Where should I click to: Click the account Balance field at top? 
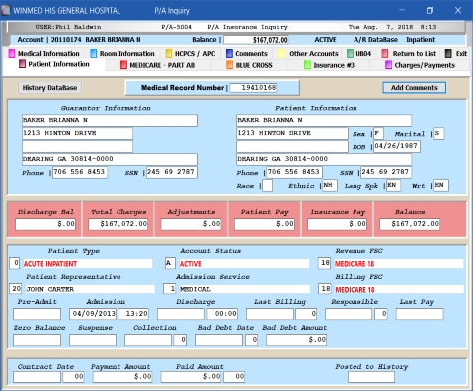[256, 40]
